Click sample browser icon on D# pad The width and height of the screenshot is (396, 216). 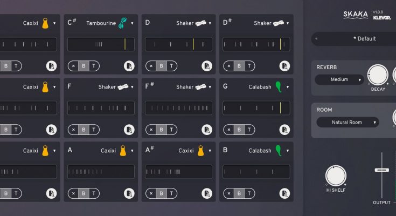point(284,66)
